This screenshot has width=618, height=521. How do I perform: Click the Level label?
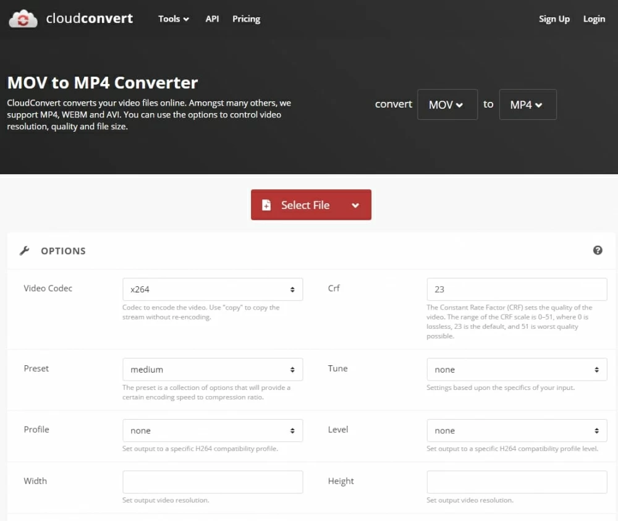(x=338, y=430)
